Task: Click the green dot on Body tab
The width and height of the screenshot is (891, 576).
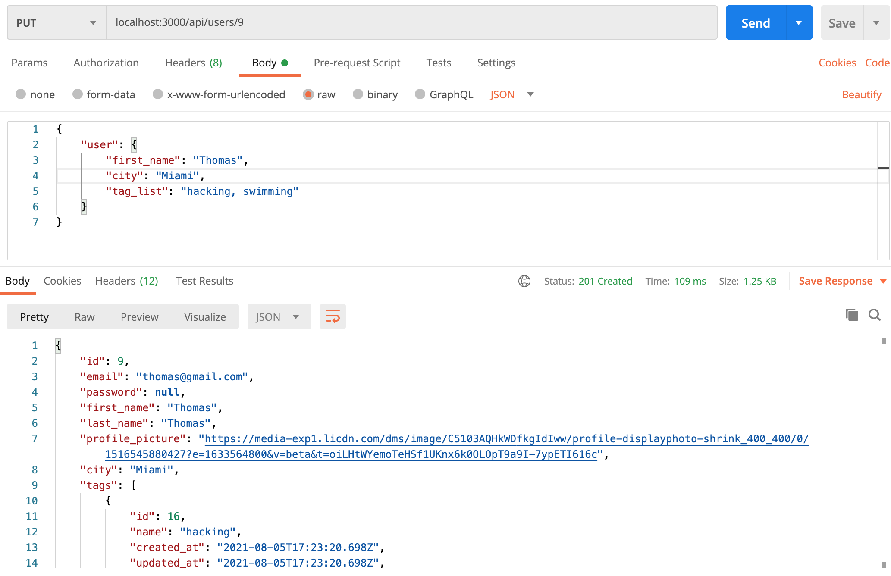Action: (x=285, y=63)
